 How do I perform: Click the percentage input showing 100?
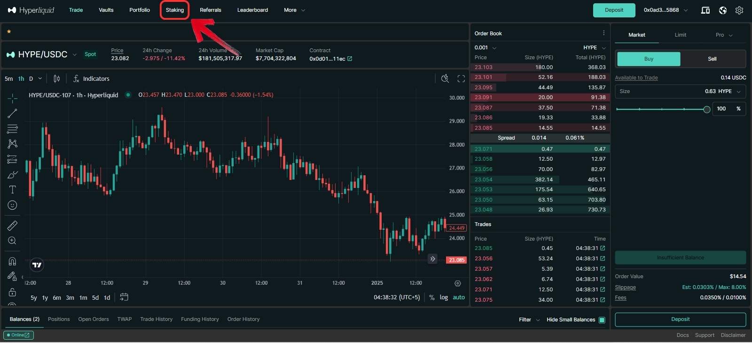728,109
